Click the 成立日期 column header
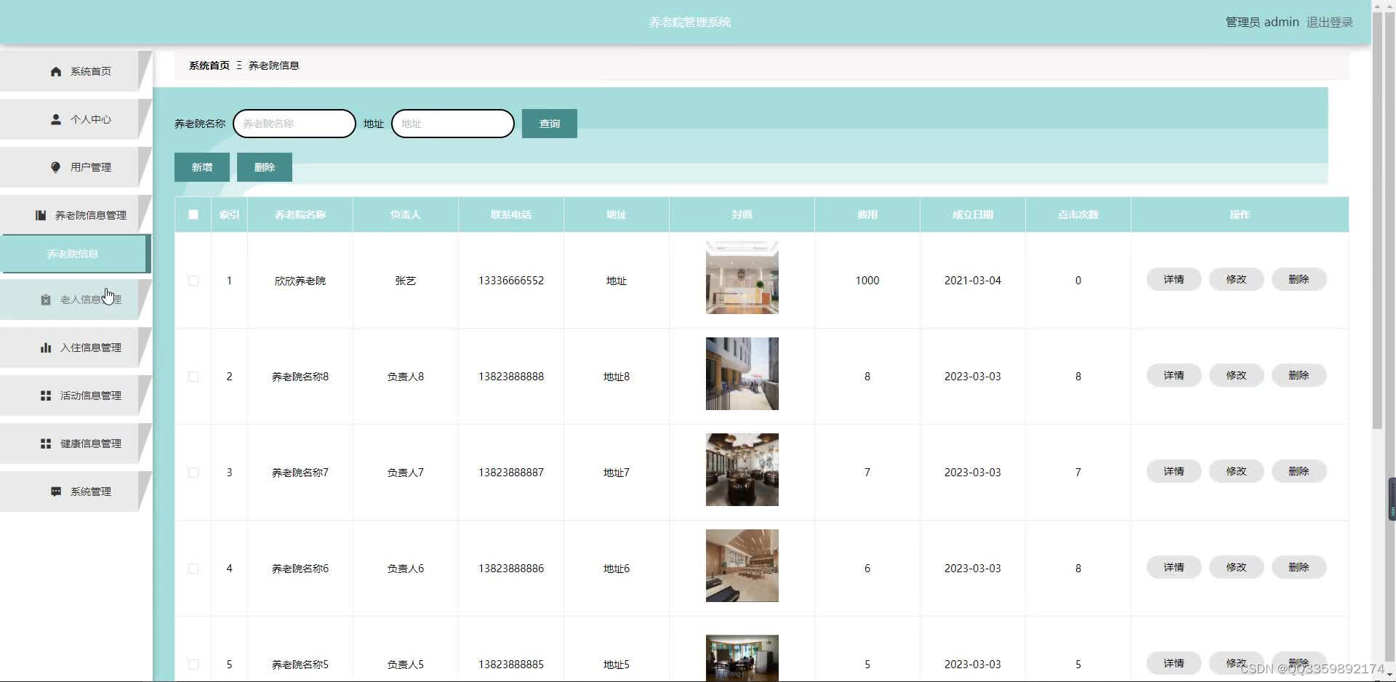Viewport: 1396px width, 682px height. 973,214
